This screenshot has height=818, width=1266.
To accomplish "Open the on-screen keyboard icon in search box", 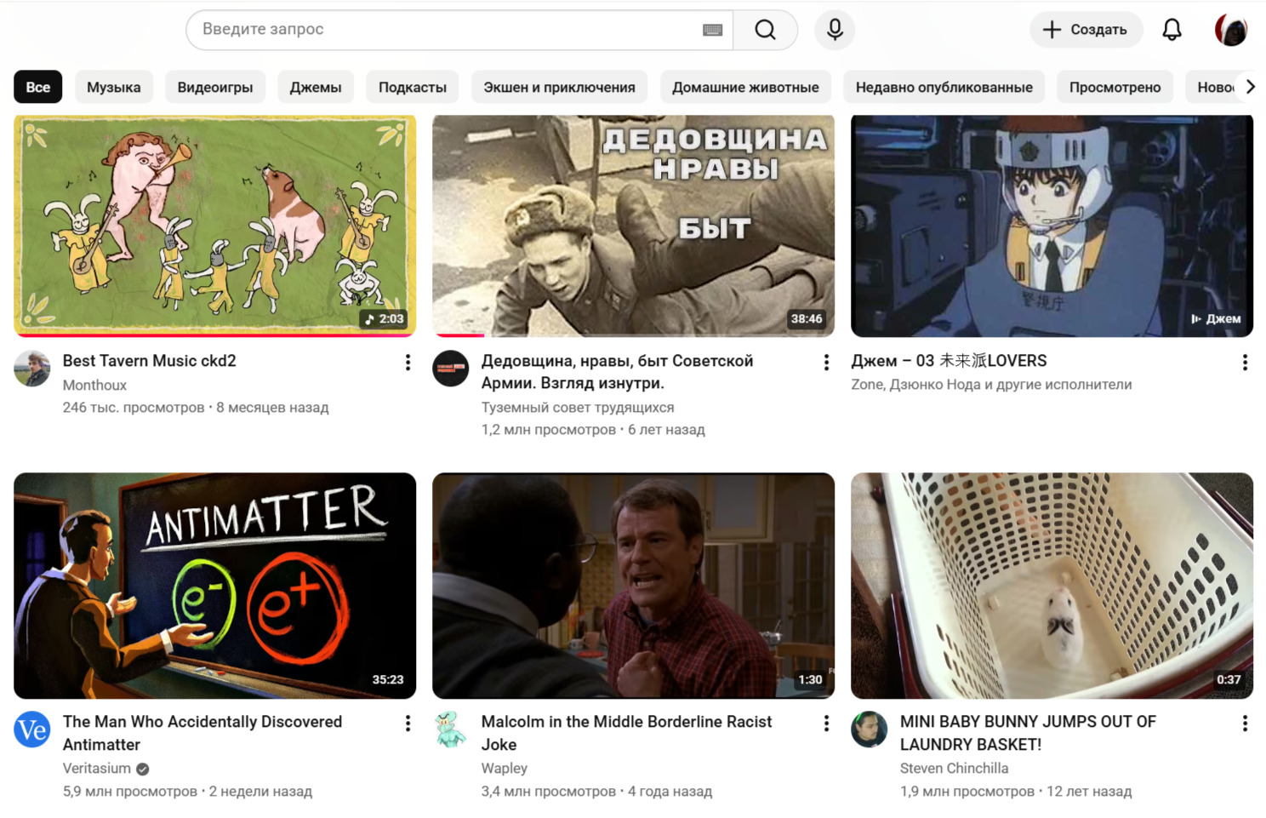I will pyautogui.click(x=712, y=30).
